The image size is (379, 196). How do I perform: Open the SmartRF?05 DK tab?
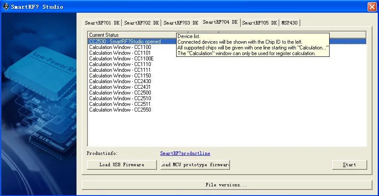click(x=260, y=23)
